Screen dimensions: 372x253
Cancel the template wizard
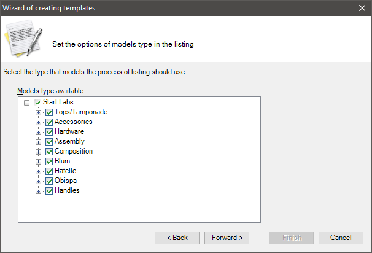click(x=341, y=238)
